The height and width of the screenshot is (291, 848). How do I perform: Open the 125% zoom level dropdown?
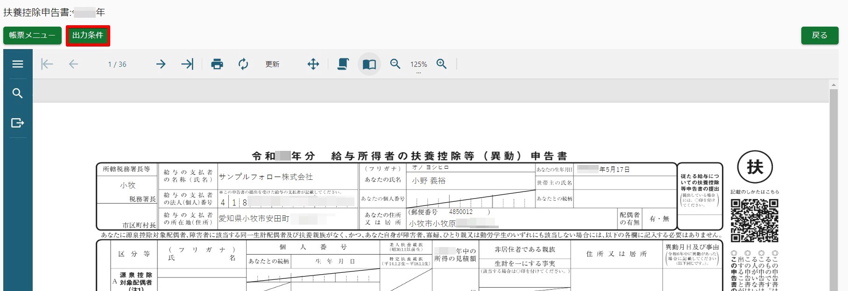click(419, 65)
